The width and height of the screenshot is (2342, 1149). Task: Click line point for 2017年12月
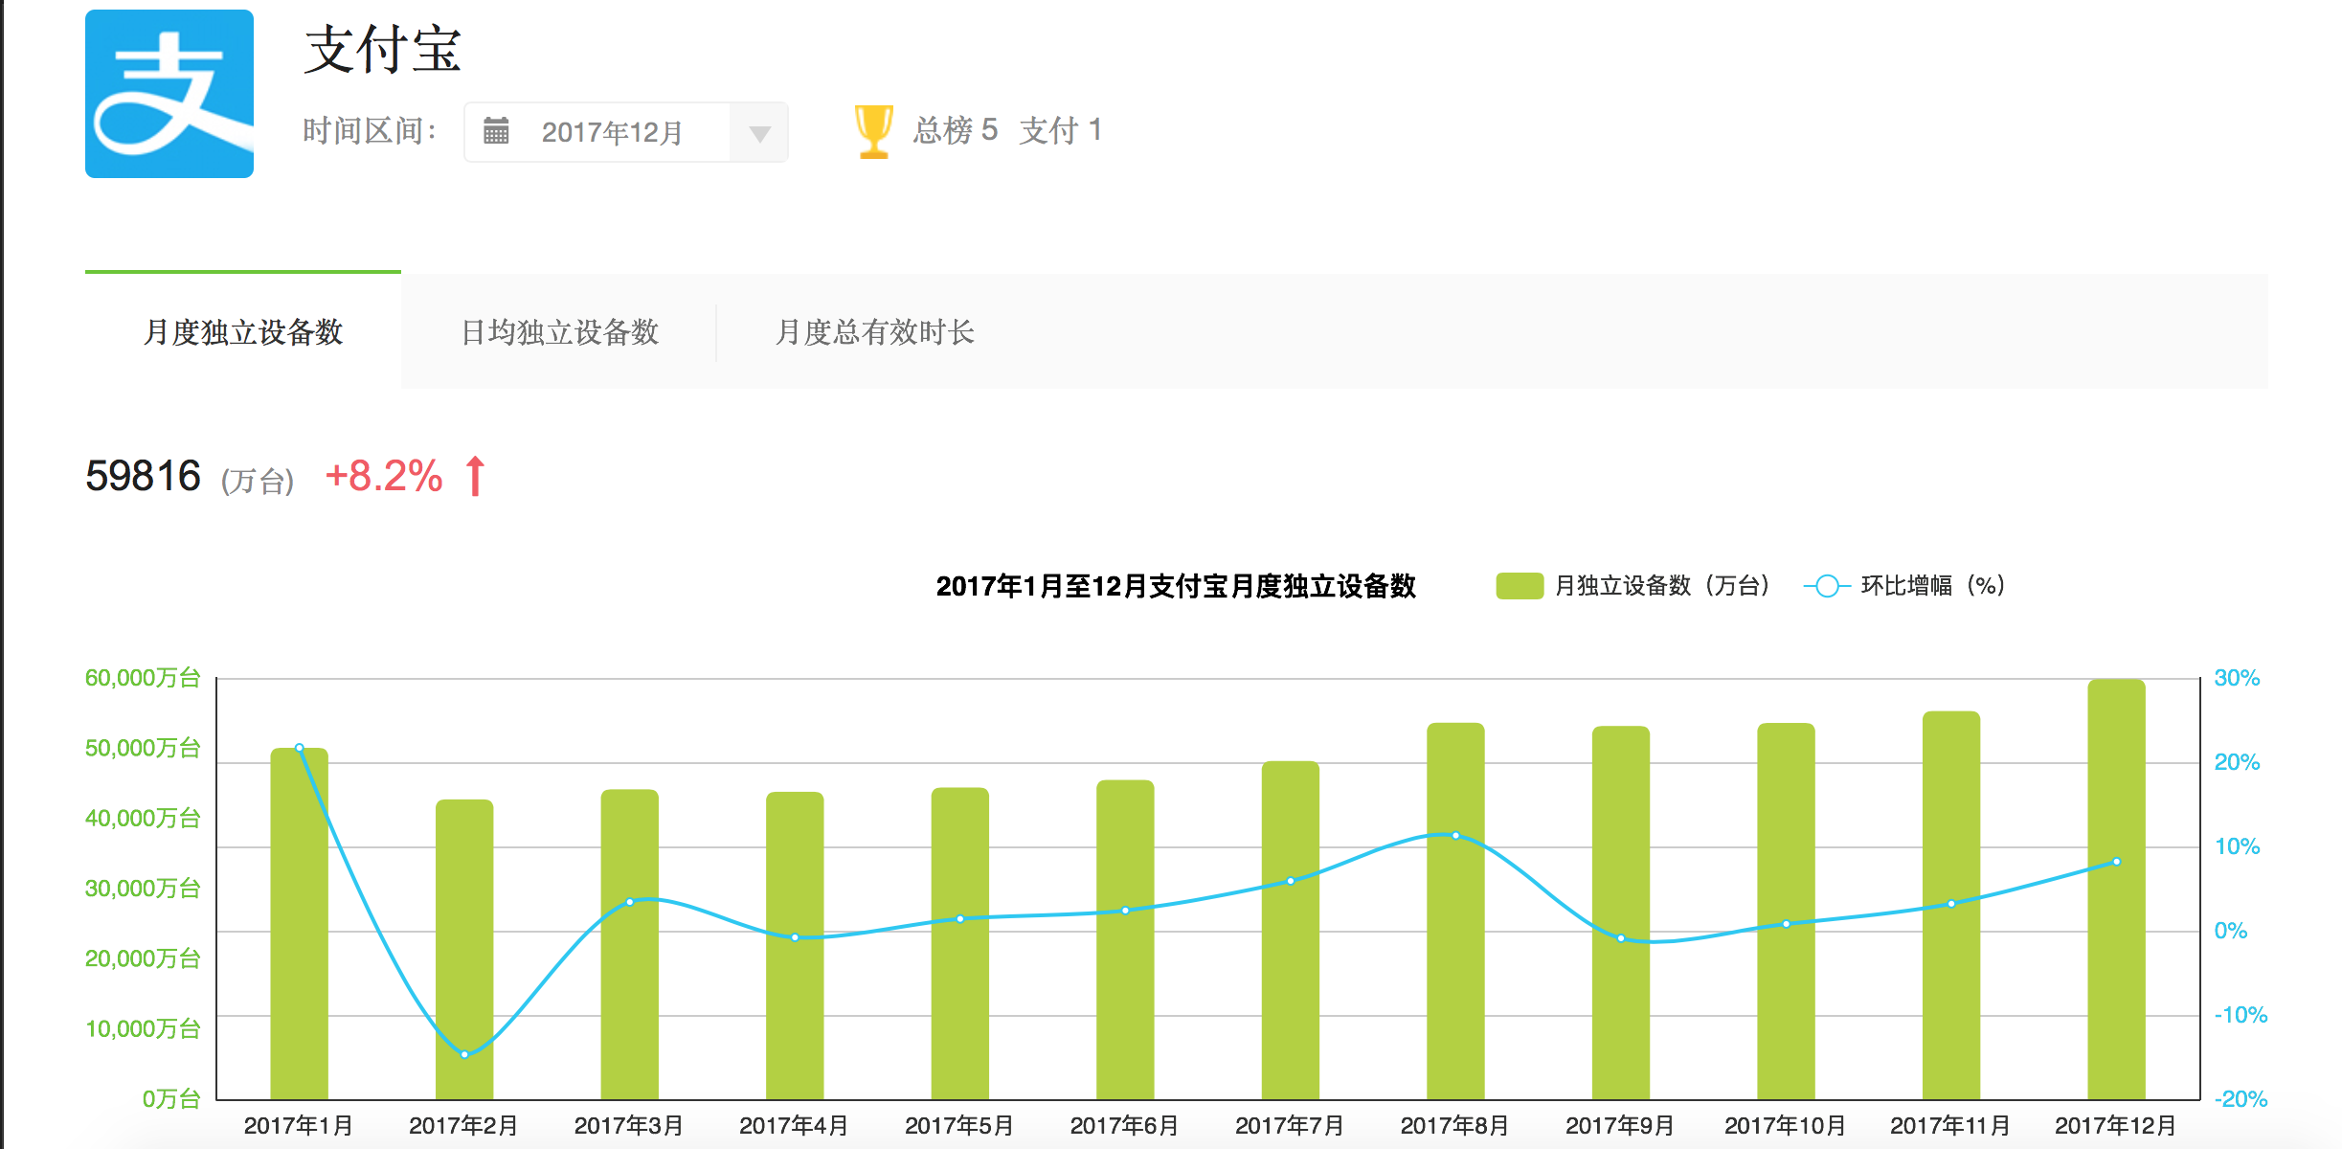[2116, 862]
